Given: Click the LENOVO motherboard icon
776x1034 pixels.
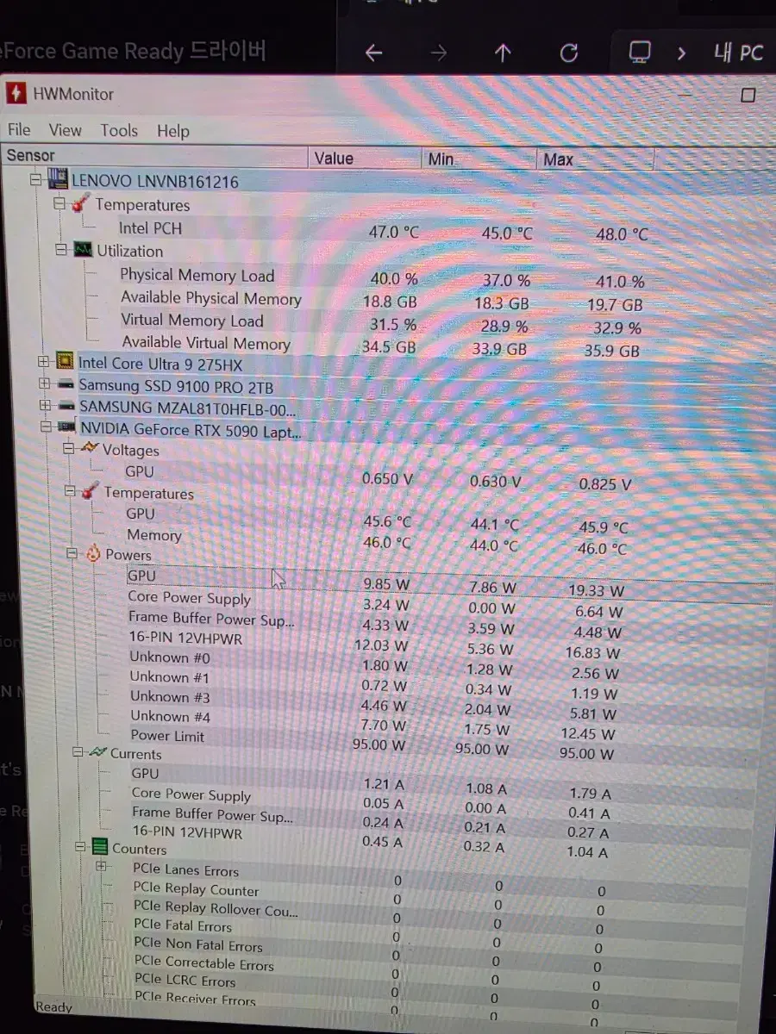Looking at the screenshot, I should (58, 180).
